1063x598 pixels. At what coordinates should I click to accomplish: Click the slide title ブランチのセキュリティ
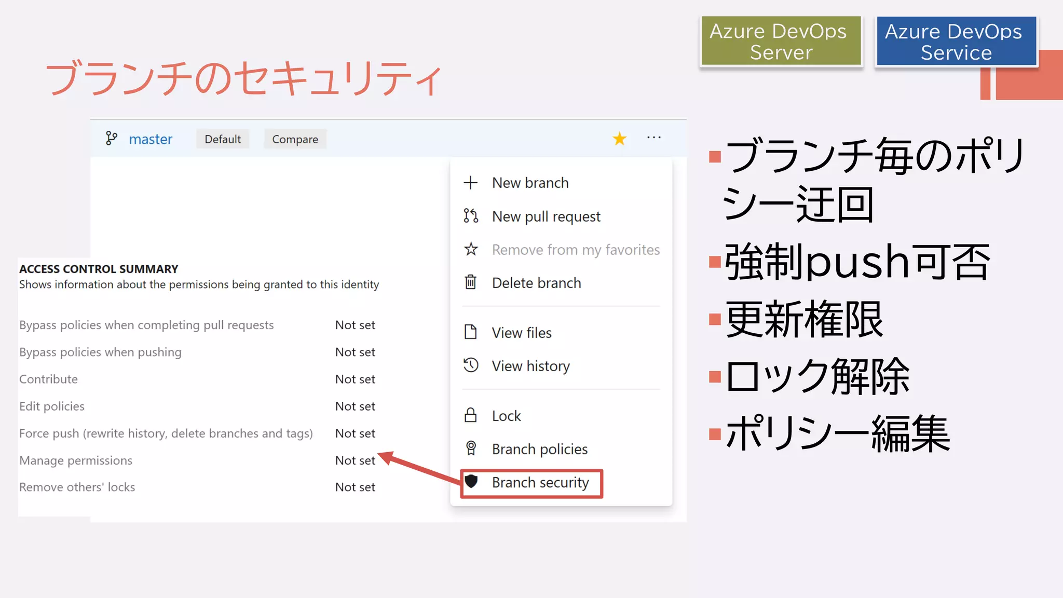[244, 78]
